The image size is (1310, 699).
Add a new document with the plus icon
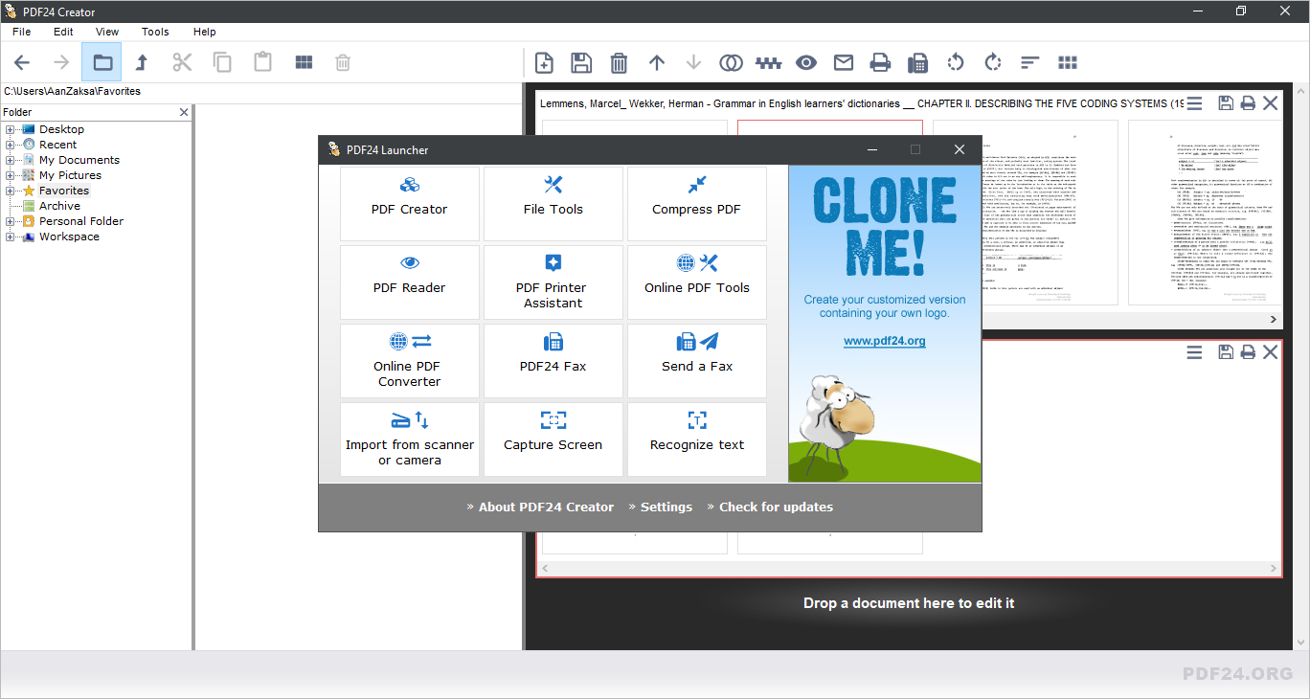click(x=544, y=63)
